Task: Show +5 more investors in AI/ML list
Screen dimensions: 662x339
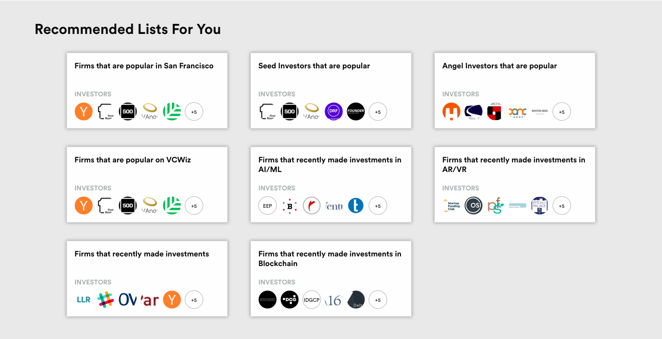Action: [378, 206]
